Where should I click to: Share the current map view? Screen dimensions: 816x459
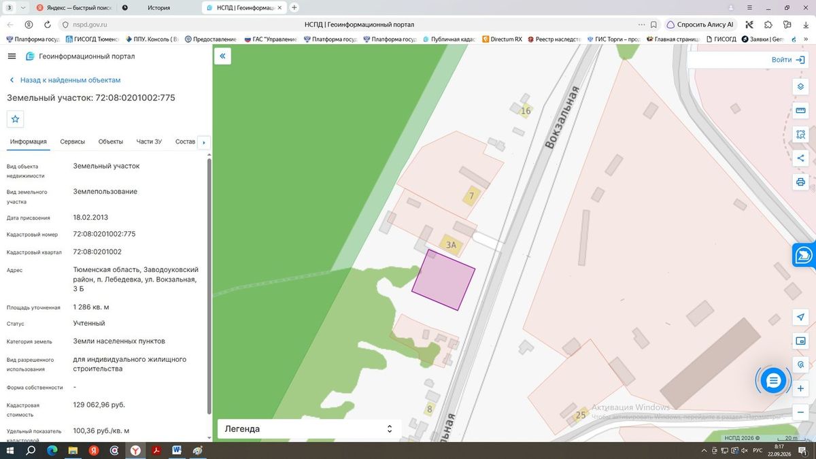800,158
